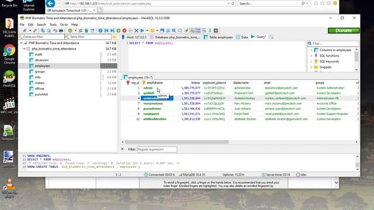Collapse the PHP Biometric Time and Attendance session
The height and width of the screenshot is (210, 374).
[21, 43]
